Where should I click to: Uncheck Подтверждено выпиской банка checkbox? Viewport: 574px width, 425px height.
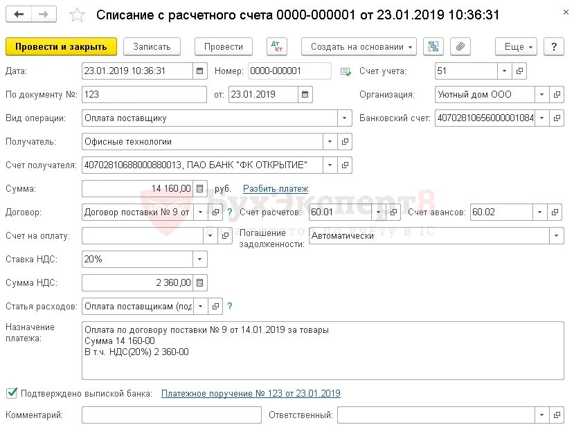pyautogui.click(x=12, y=393)
